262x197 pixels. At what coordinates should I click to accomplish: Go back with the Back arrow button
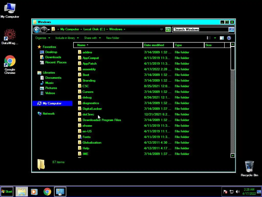click(37, 30)
